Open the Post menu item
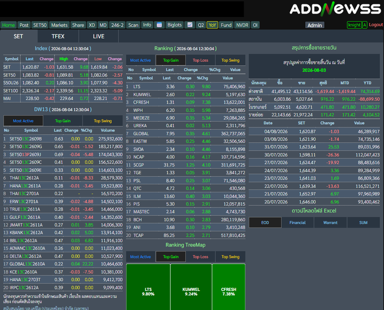The height and width of the screenshot is (310, 384). tap(24, 25)
